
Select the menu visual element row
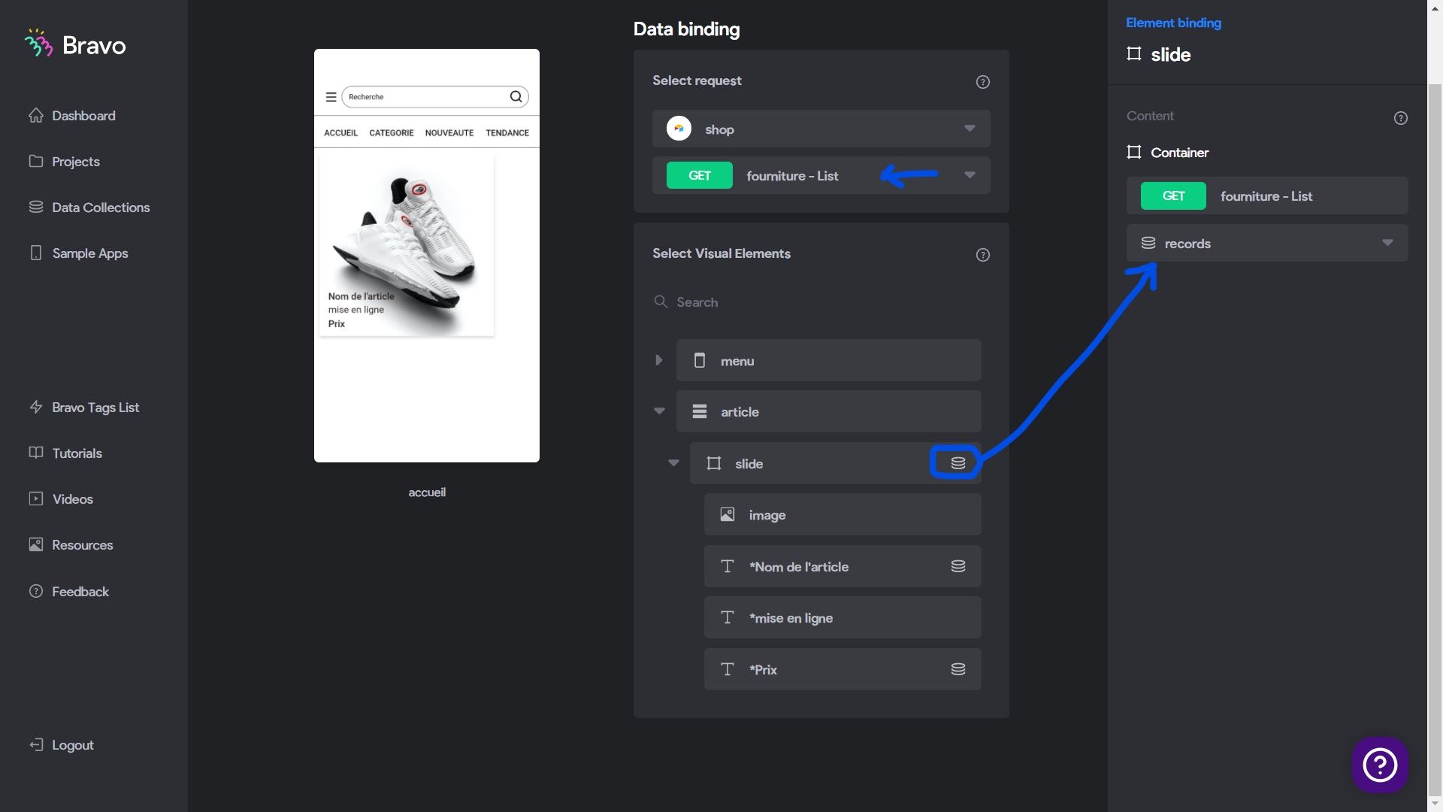(829, 360)
